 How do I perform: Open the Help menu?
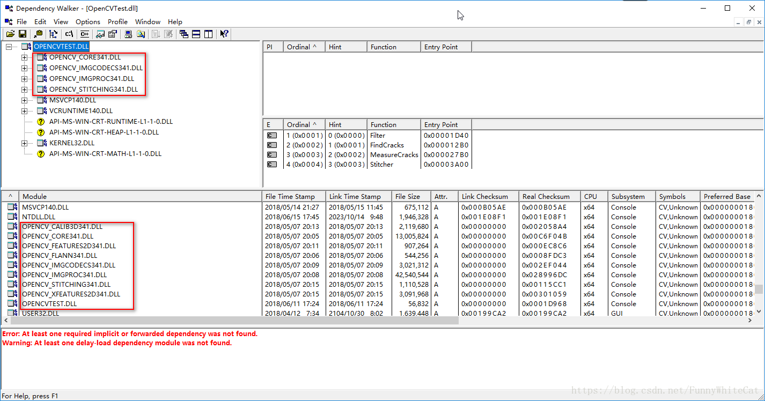[x=175, y=21]
